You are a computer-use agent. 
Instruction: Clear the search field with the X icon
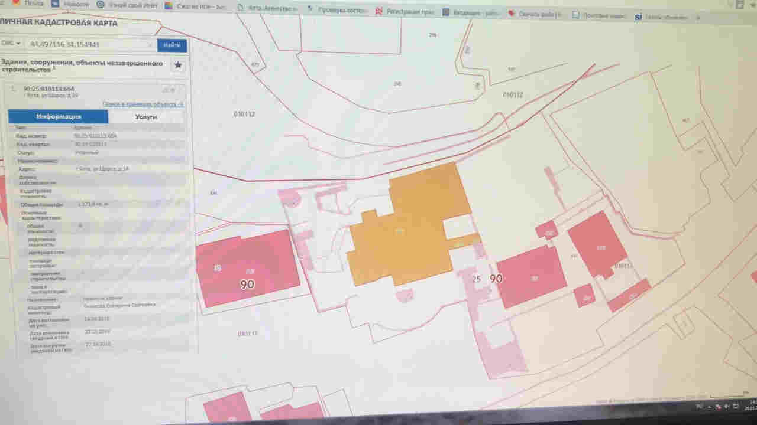tap(150, 45)
